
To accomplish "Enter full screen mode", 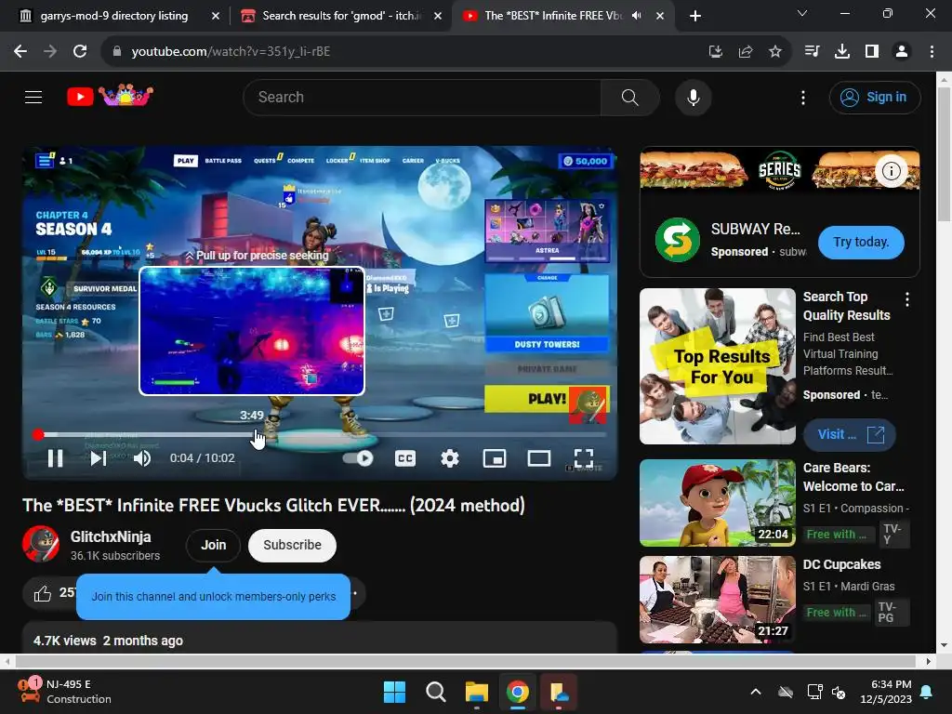I will [584, 458].
